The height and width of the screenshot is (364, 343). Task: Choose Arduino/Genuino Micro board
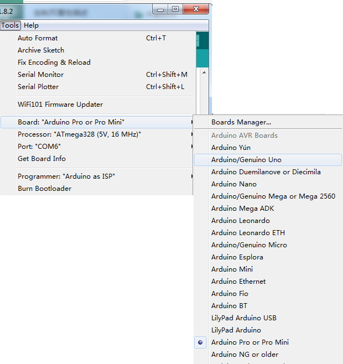coord(268,245)
